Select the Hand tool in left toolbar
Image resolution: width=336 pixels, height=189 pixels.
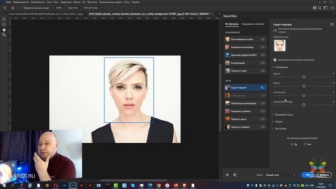pos(4,29)
